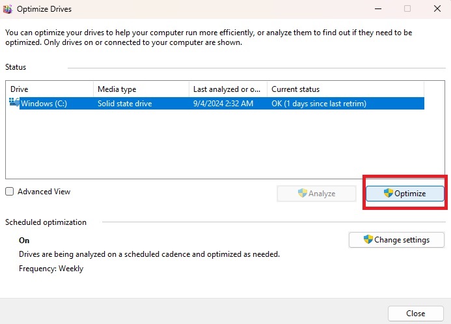
Task: Click the Windows (C:) drive icon
Action: pyautogui.click(x=14, y=102)
